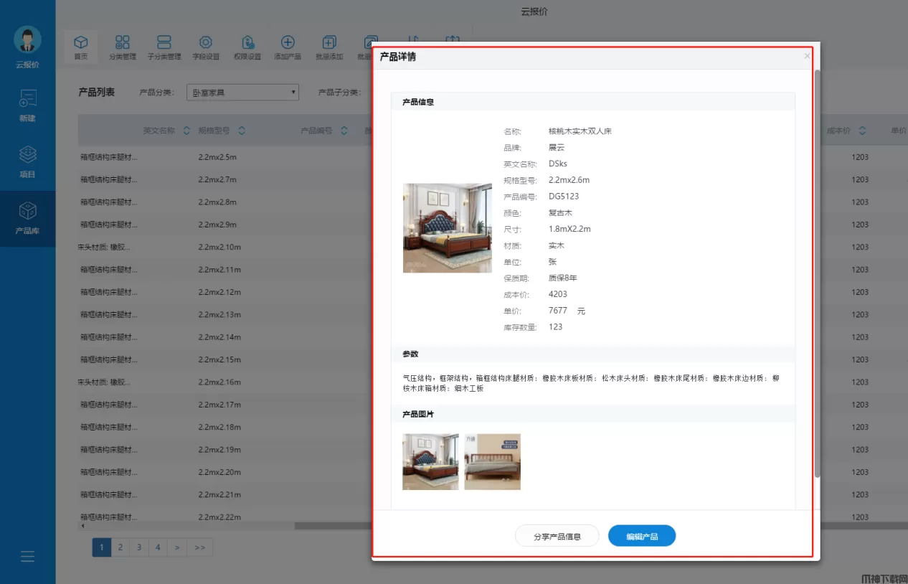Click the 批量添加 batch add icon
This screenshot has width=908, height=584.
click(329, 43)
